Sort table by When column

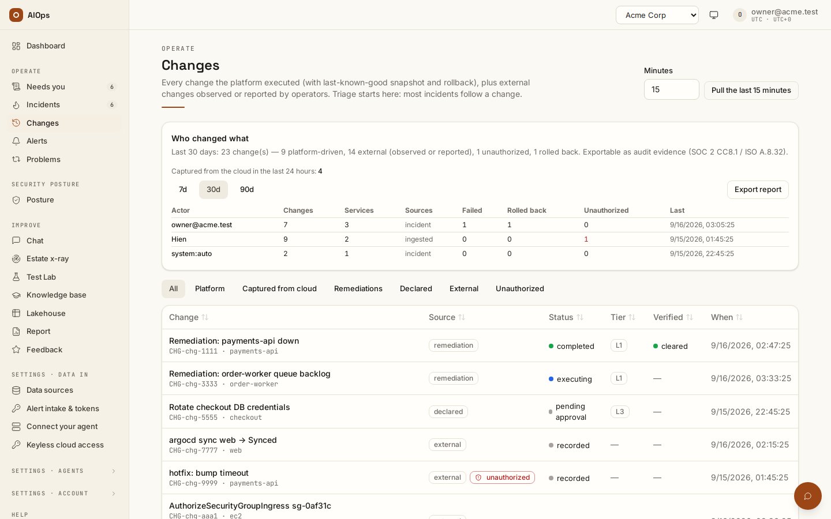click(727, 318)
